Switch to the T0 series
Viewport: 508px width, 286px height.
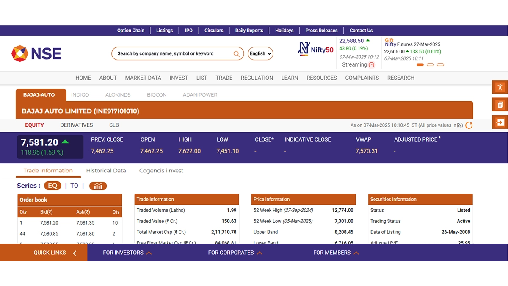coord(74,186)
